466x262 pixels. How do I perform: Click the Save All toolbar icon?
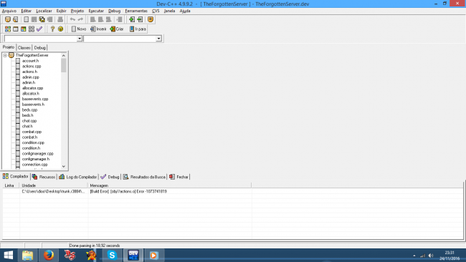(42, 19)
